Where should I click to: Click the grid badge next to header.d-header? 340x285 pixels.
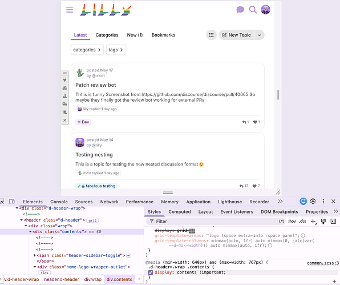point(92,220)
